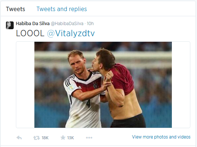Open the @Vitalyzdtv mention
This screenshot has height=147, width=197.
click(x=71, y=33)
